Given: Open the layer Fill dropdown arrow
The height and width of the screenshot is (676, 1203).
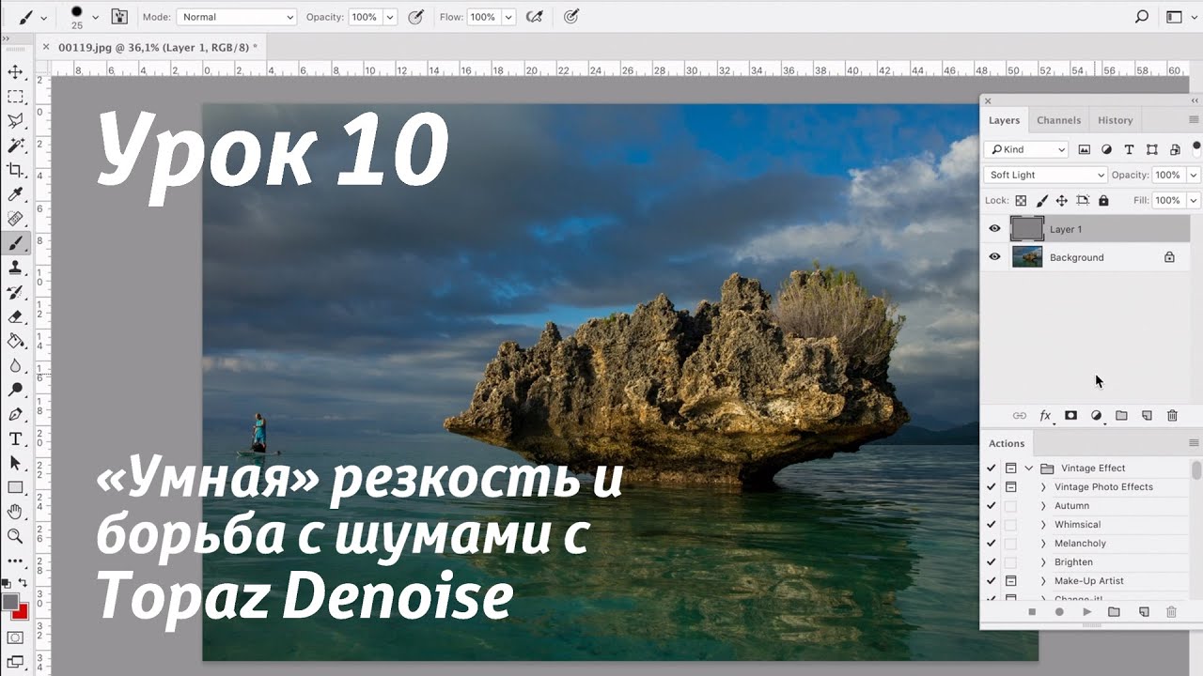Looking at the screenshot, I should pos(1194,200).
